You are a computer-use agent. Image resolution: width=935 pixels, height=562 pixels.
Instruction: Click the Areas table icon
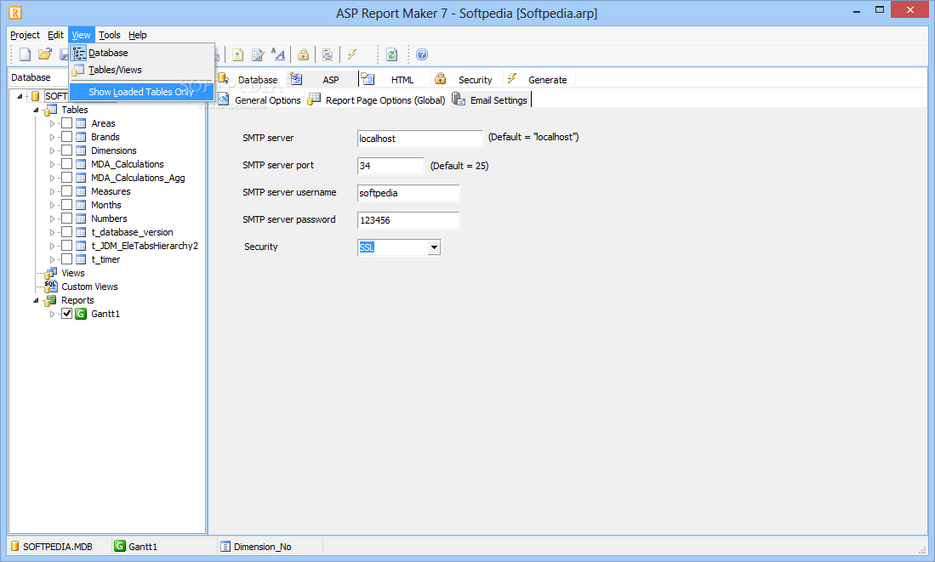pos(81,123)
